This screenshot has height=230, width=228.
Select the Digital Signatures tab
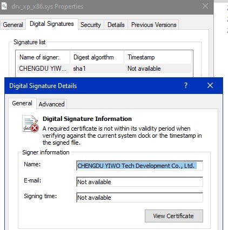click(x=52, y=24)
